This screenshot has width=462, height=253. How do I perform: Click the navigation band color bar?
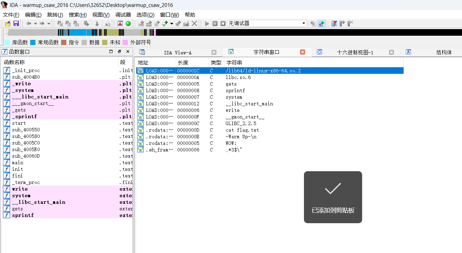click(x=235, y=33)
